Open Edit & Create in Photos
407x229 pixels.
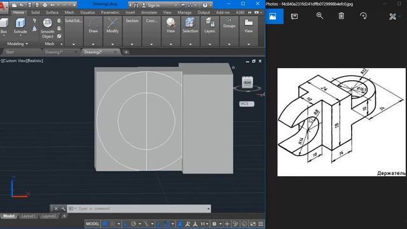click(393, 17)
